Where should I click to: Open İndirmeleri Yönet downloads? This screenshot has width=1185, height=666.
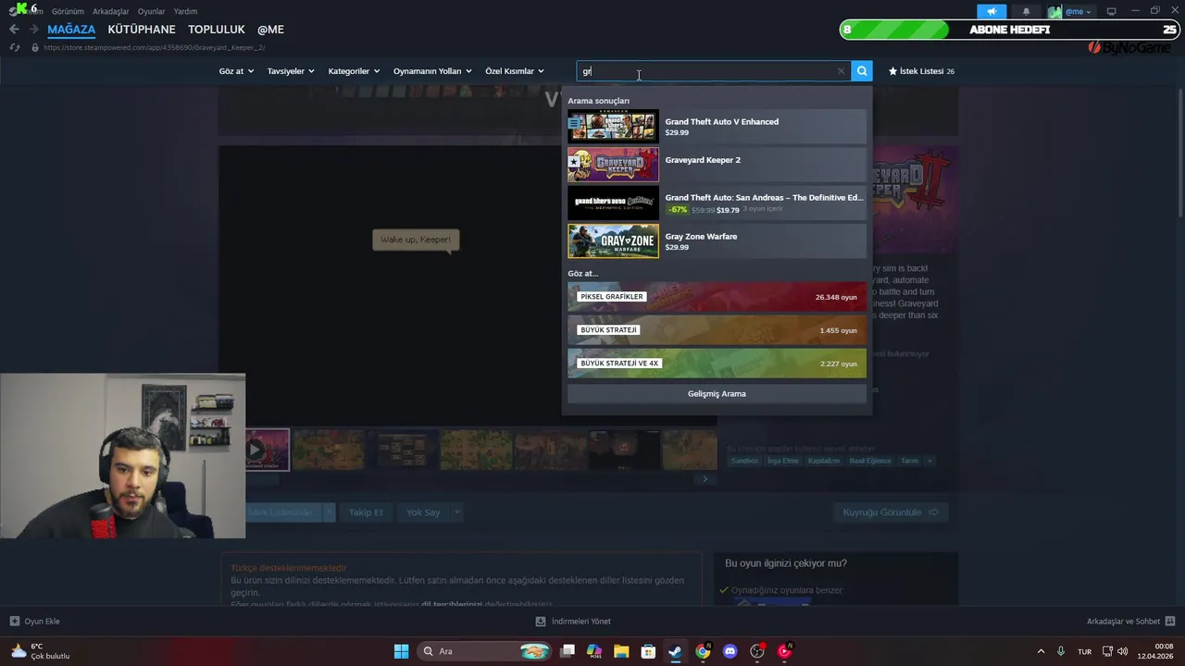[573, 622]
